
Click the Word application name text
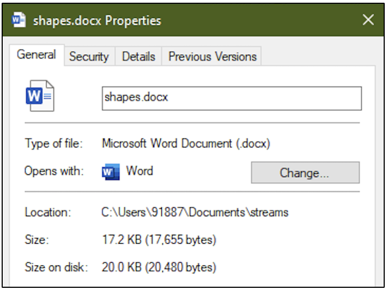140,171
